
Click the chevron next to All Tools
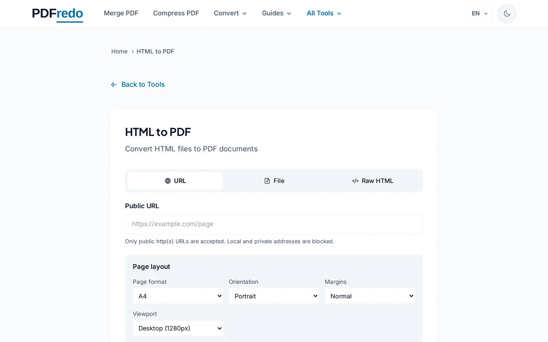coord(339,13)
